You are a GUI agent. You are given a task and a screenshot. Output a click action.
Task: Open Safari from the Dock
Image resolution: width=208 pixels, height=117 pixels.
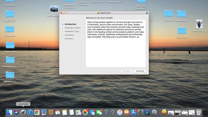30,112
